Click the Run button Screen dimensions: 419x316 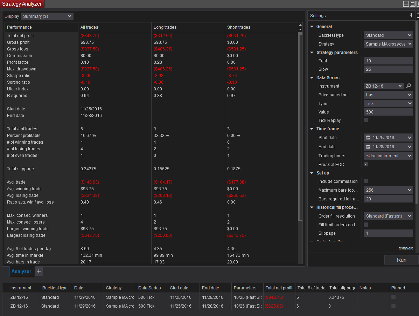coord(401,260)
